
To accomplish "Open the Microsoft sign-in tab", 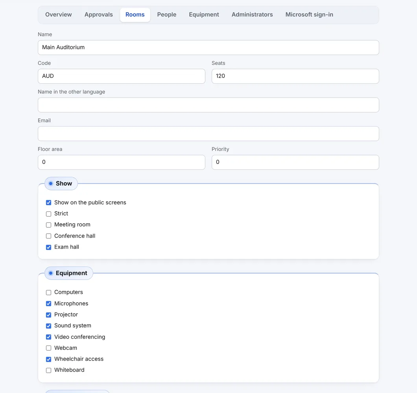I will [x=309, y=15].
